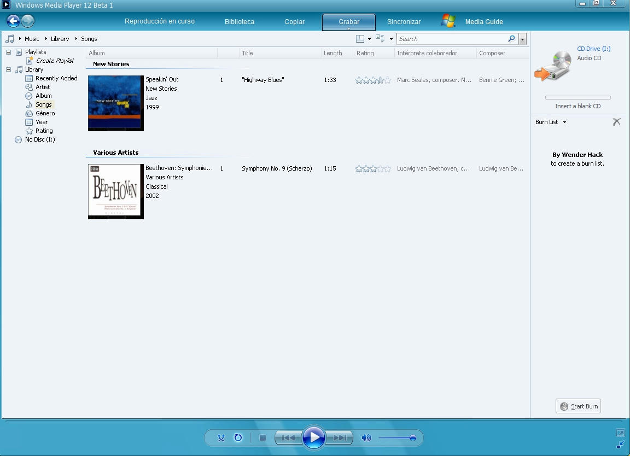630x456 pixels.
Task: Click the Beethoven album cover thumbnail
Action: 115,191
